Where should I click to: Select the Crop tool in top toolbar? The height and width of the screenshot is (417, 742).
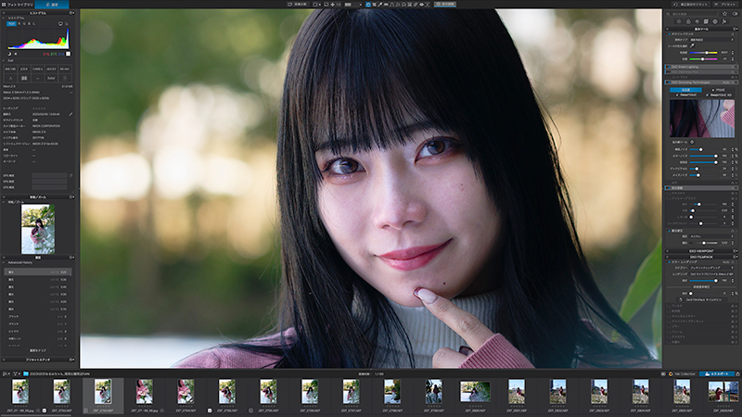[375, 5]
